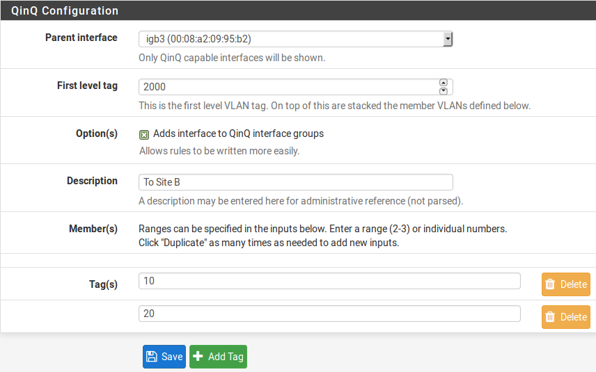Select the tag input containing 20
Image resolution: width=596 pixels, height=372 pixels.
tap(329, 314)
